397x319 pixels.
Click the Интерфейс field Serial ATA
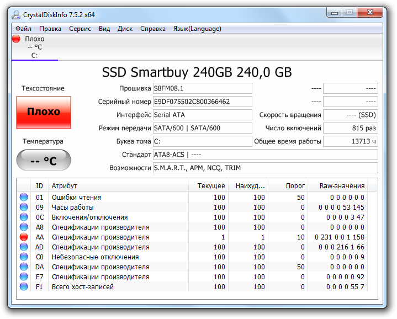(x=202, y=115)
